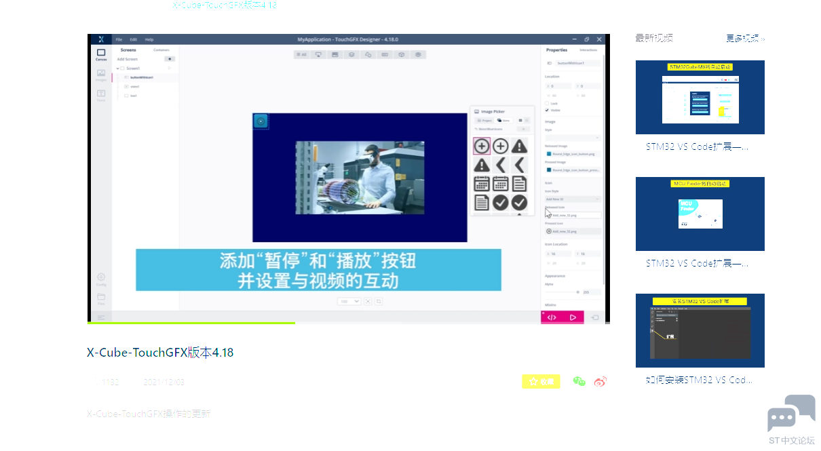Image resolution: width=821 pixels, height=451 pixels.
Task: Open the 如何安装STM32 VS Code video link
Action: tap(699, 380)
